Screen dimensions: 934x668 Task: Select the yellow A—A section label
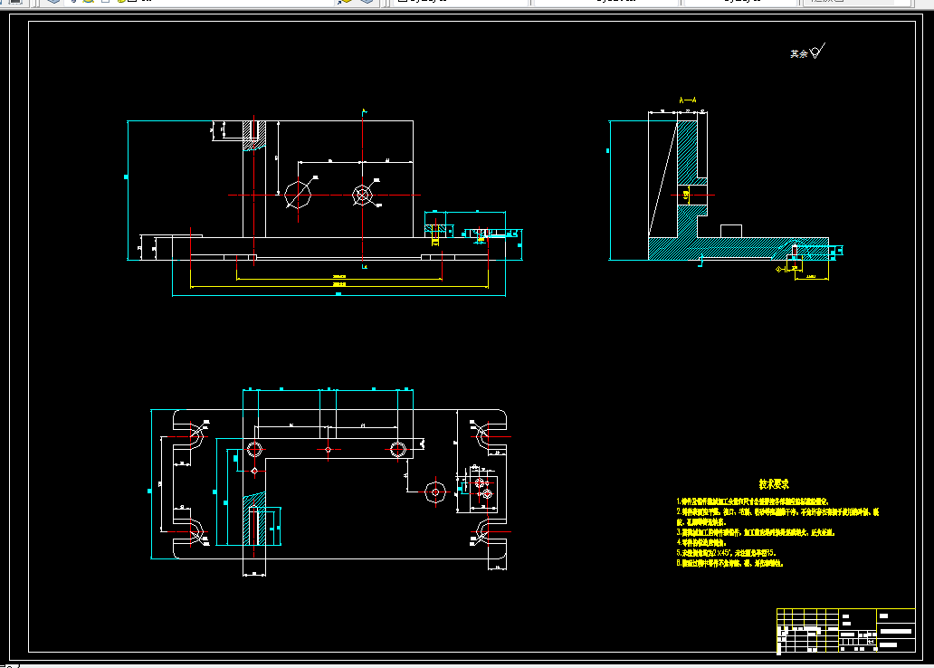[688, 100]
